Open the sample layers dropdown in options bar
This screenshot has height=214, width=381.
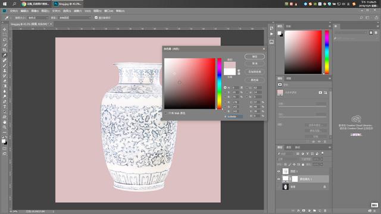click(75, 18)
